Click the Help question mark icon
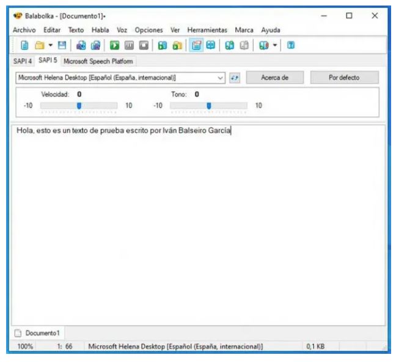This screenshot has width=396, height=363. [291, 45]
